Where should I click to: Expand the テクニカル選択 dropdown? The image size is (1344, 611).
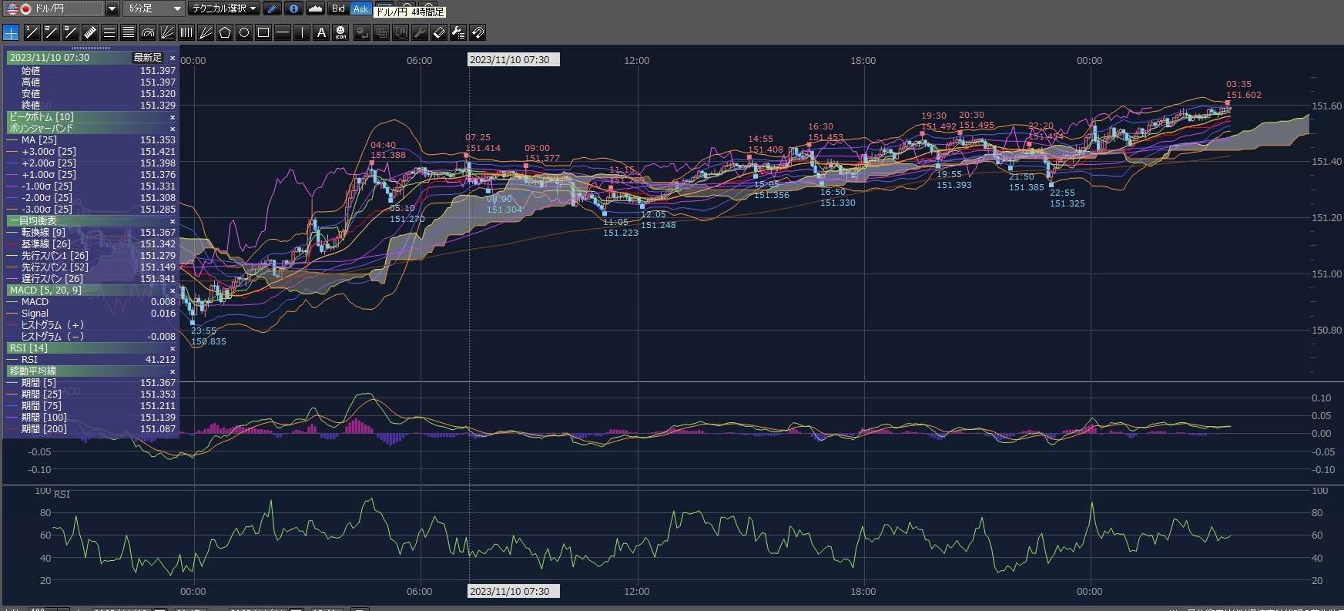coord(224,8)
